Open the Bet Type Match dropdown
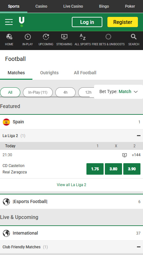Screen dimensions: 143x255 pos(119,91)
